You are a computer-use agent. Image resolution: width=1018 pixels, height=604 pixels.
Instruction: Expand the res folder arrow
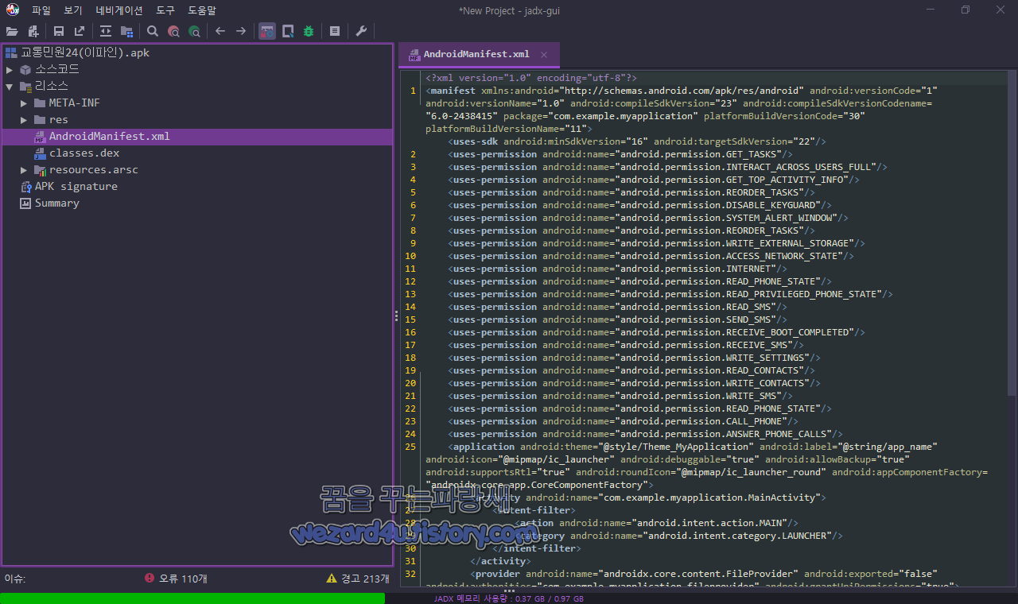pos(24,120)
